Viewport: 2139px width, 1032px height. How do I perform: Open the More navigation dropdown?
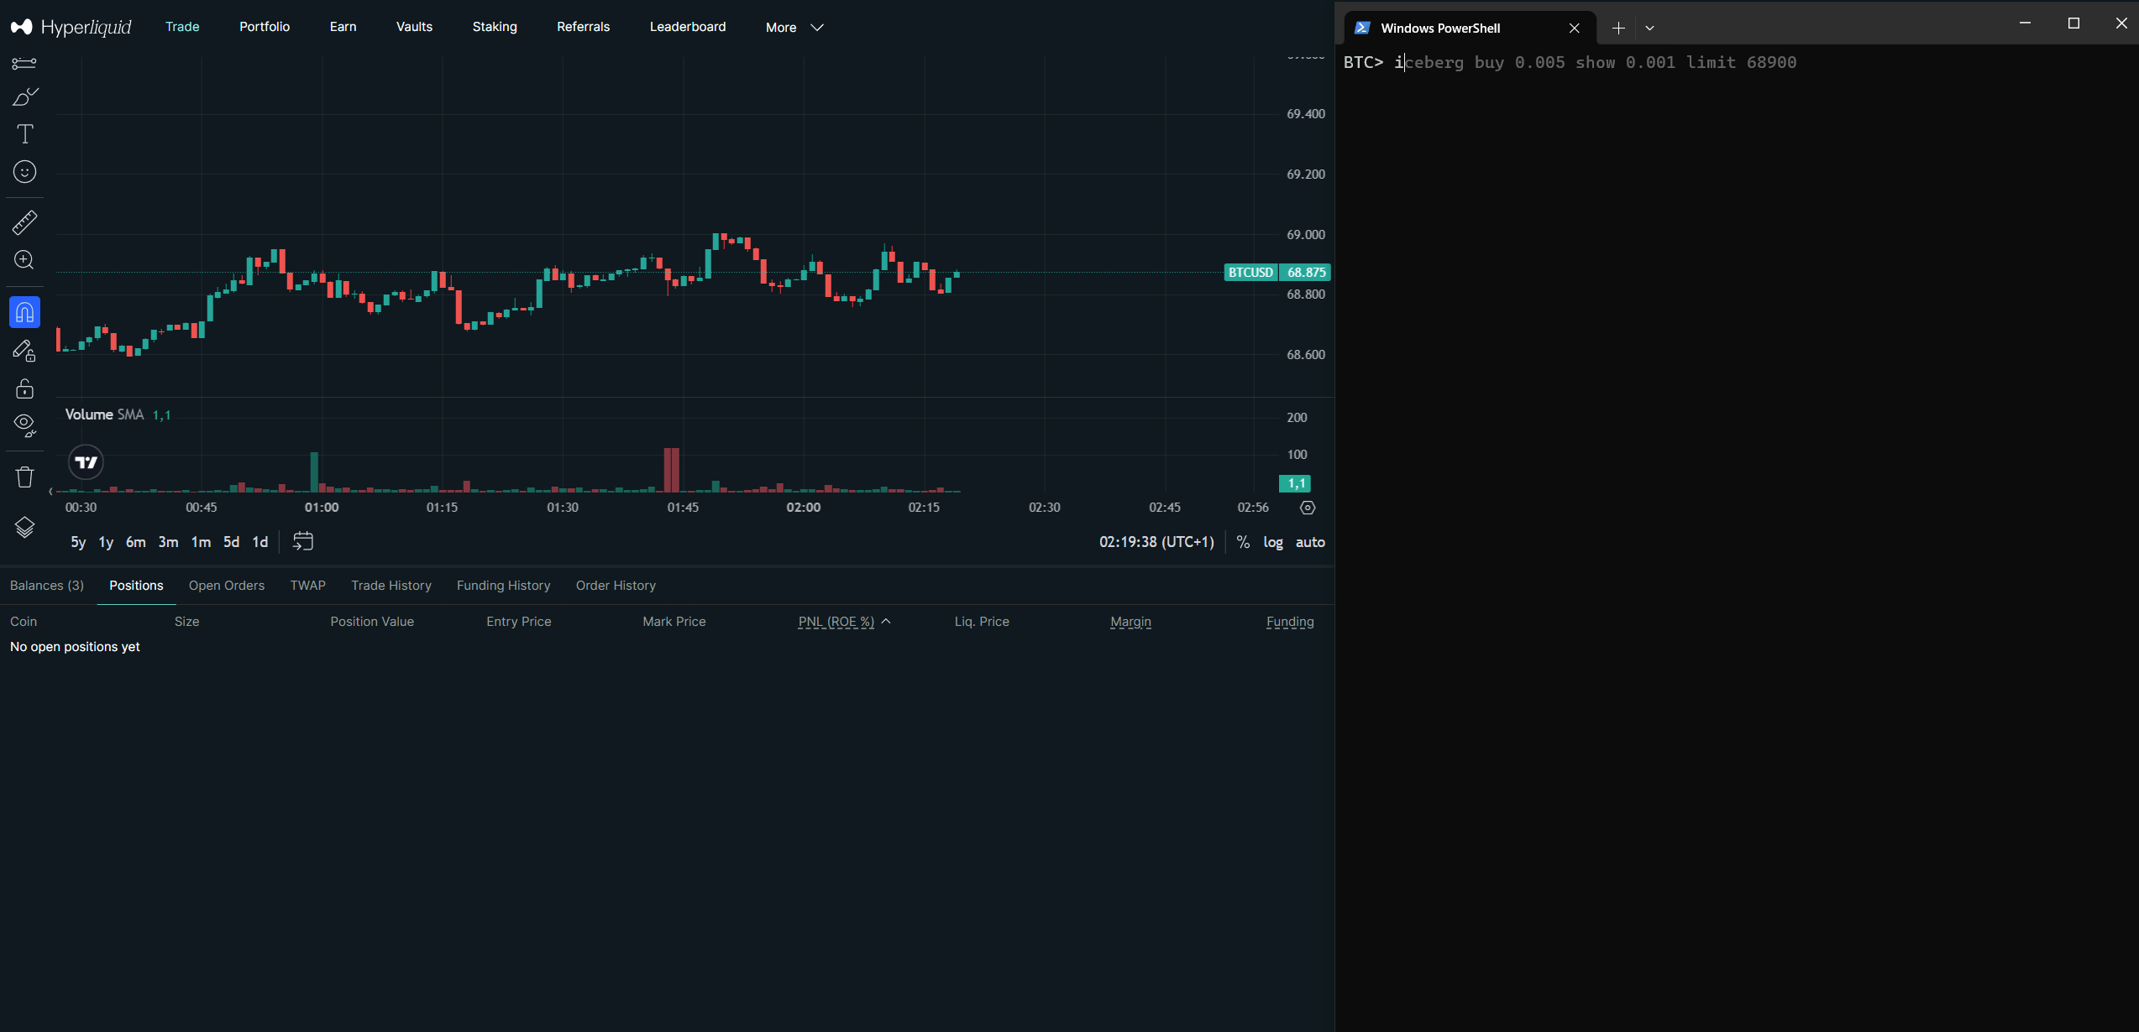point(793,26)
